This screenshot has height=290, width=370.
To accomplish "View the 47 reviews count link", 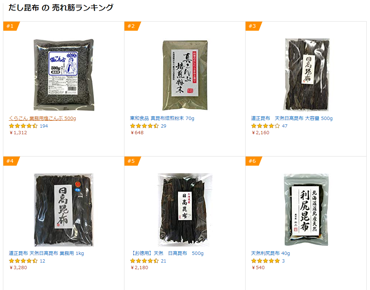I will (285, 126).
